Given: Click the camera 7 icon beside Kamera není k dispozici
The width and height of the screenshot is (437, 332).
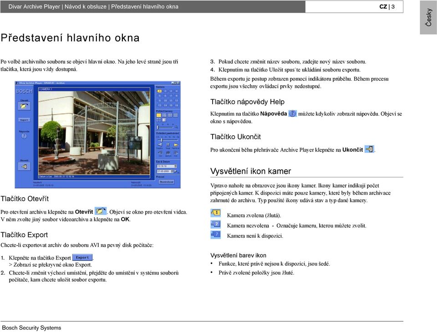Looking at the screenshot, I should click(x=215, y=235).
